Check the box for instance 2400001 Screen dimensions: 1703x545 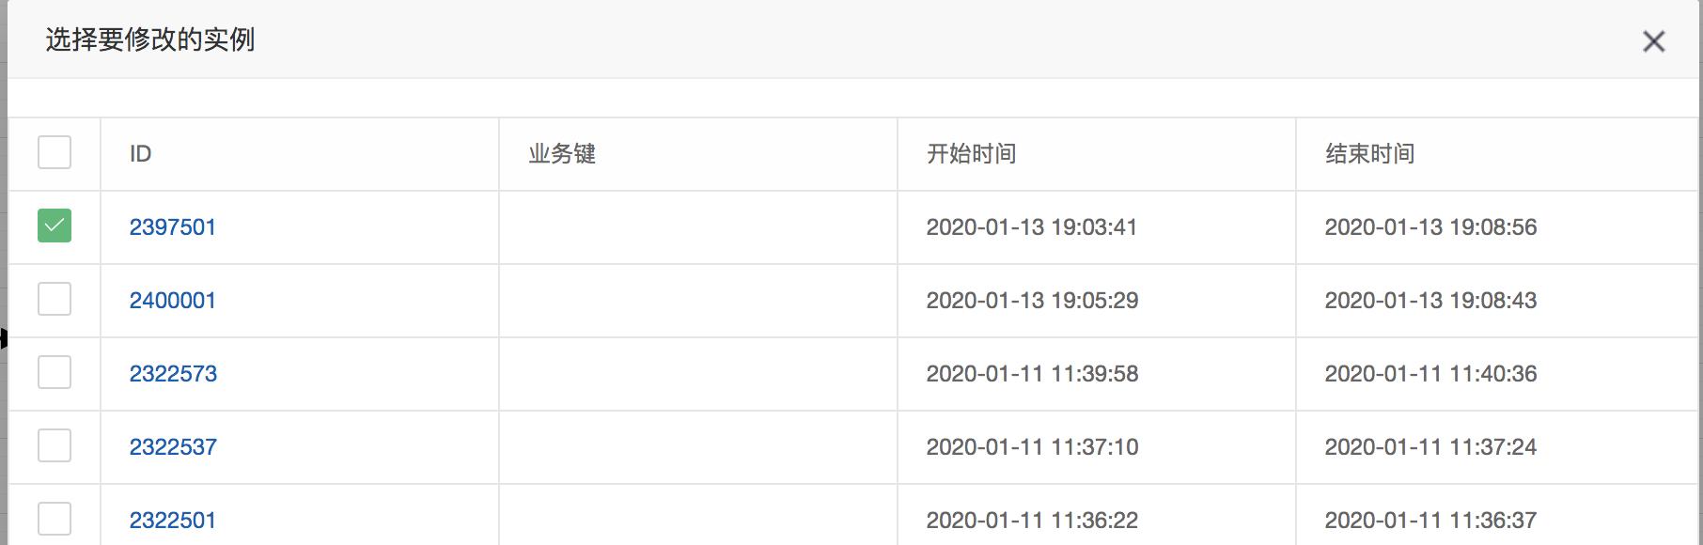coord(55,299)
